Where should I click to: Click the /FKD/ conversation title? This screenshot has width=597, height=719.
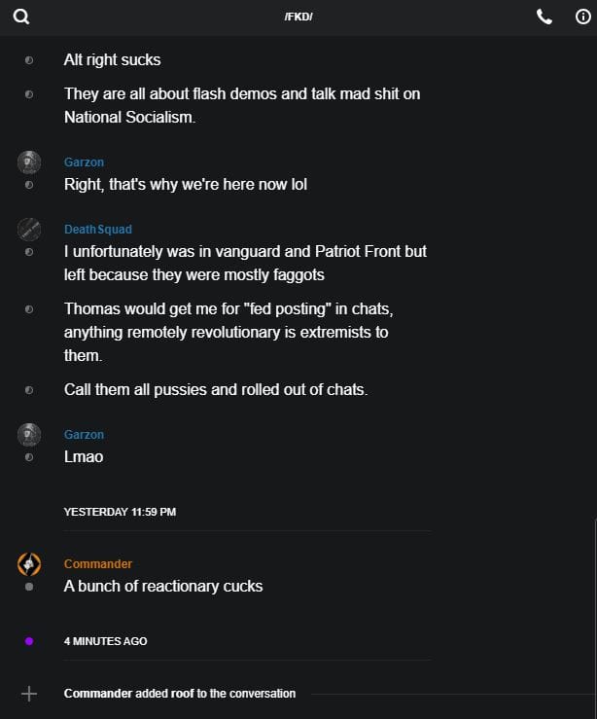click(298, 17)
